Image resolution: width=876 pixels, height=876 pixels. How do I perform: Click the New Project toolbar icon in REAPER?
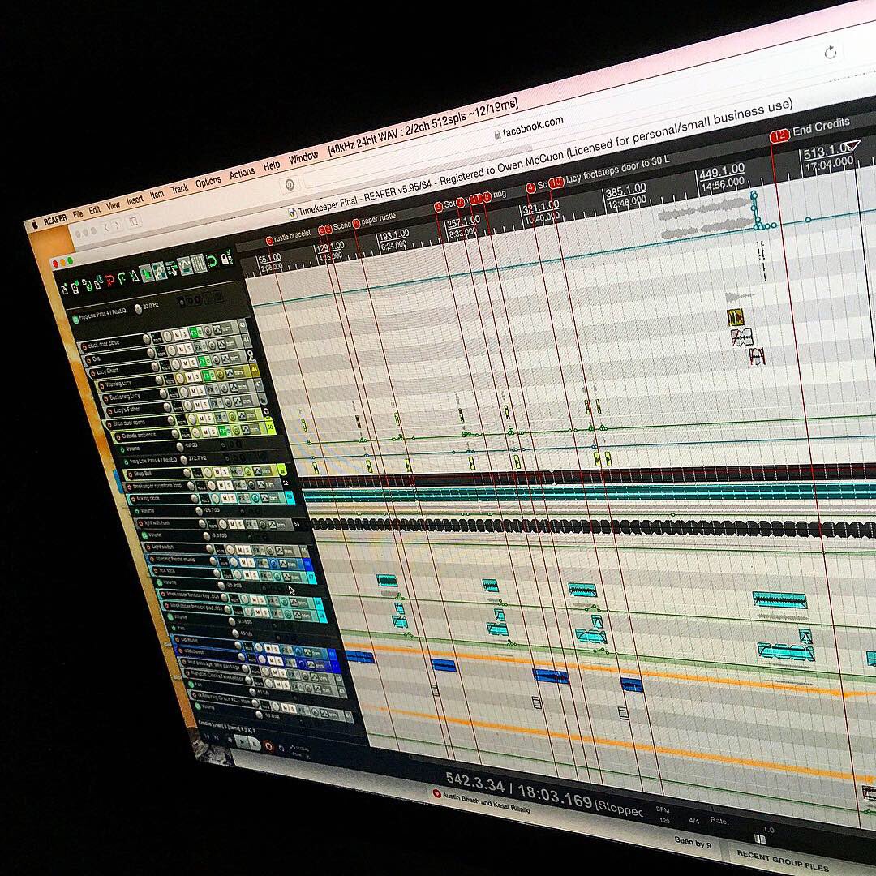pyautogui.click(x=65, y=289)
